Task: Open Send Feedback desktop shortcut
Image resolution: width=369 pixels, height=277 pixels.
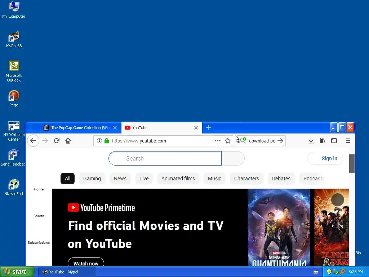Action: pyautogui.click(x=13, y=158)
